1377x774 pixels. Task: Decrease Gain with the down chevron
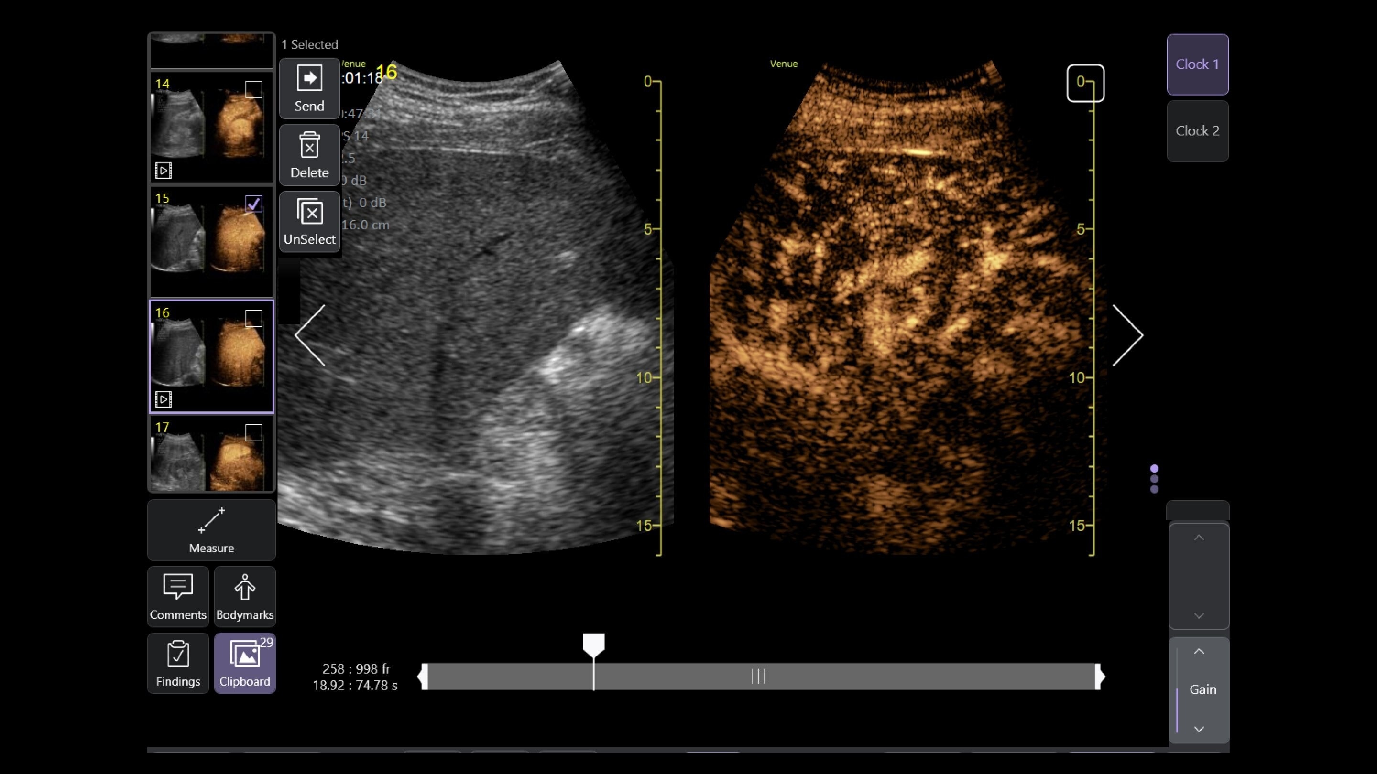pyautogui.click(x=1199, y=729)
